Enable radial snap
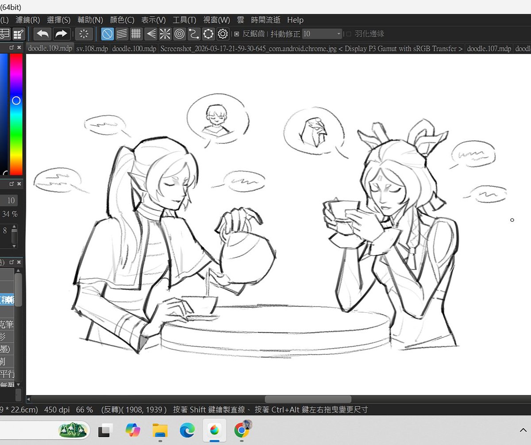Viewport: 531px width, 445px height. 165,34
